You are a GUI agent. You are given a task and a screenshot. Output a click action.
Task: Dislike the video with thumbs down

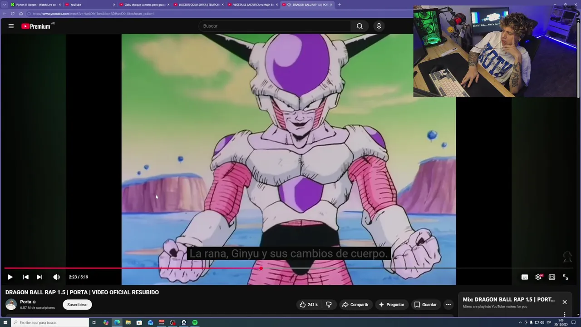coord(329,305)
